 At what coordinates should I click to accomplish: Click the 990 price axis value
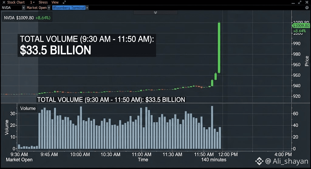pyautogui.click(x=297, y=44)
